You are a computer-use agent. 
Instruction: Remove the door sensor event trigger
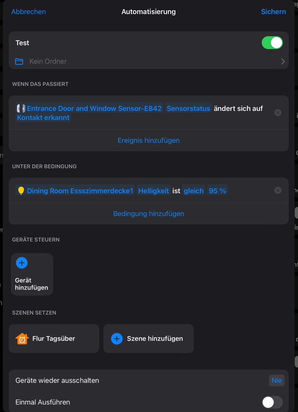278,113
